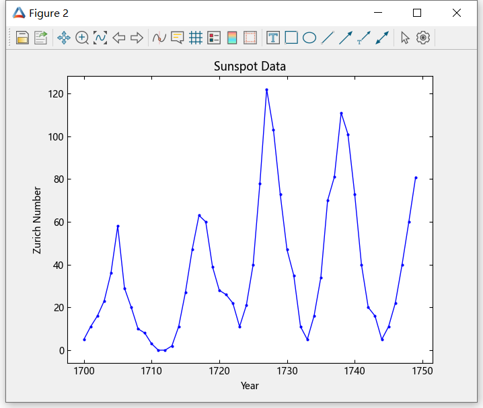
Task: Select the Zoom magnifier tool
Action: 82,38
